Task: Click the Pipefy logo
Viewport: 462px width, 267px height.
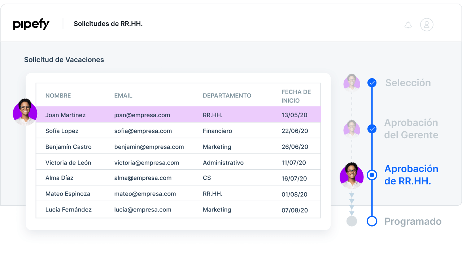Action: point(31,24)
